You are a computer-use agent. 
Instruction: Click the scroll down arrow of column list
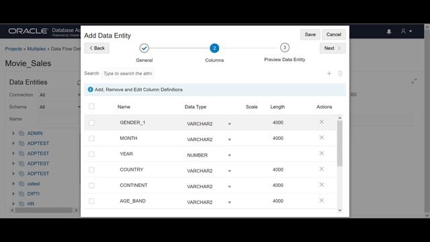point(340,210)
